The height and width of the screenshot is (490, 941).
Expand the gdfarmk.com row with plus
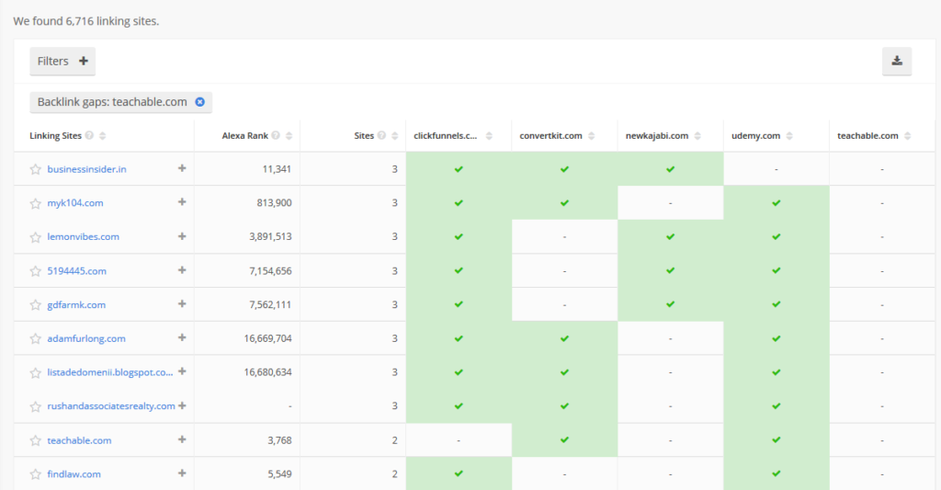coord(182,304)
